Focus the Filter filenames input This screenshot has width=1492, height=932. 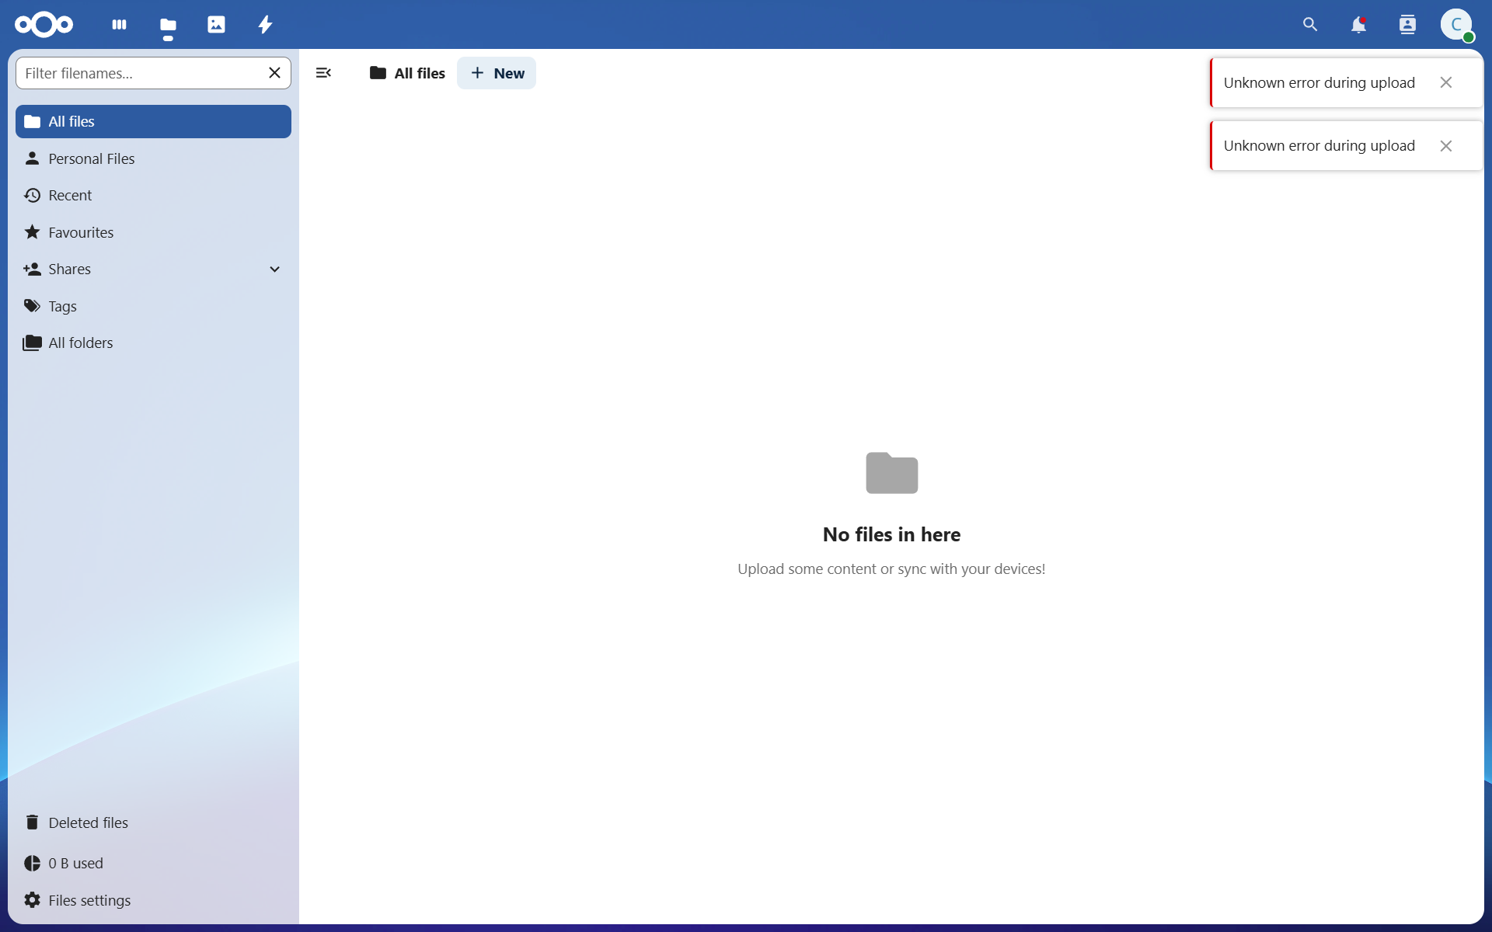[140, 73]
